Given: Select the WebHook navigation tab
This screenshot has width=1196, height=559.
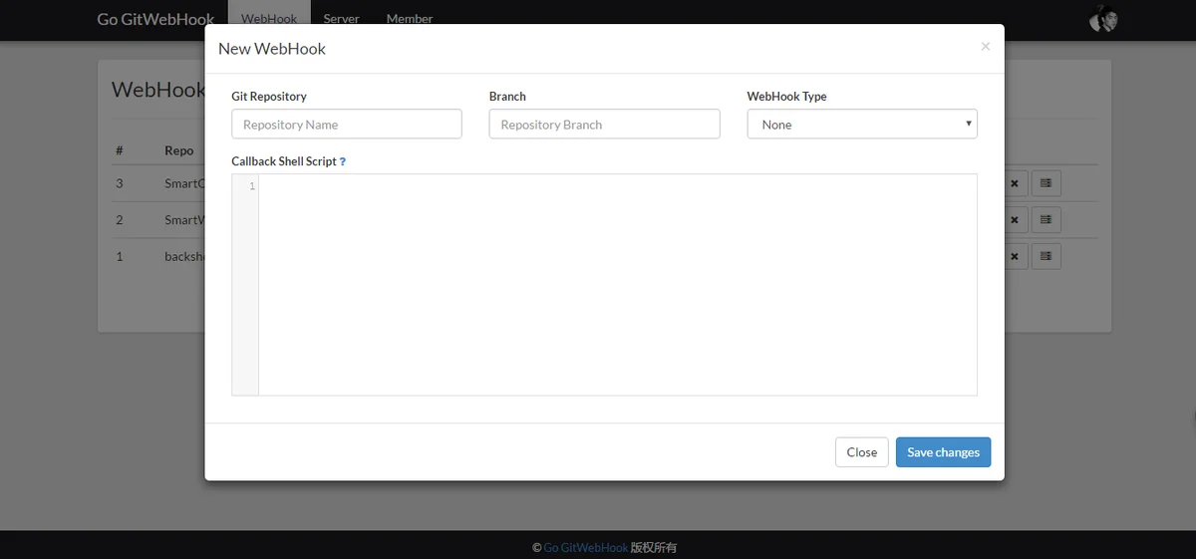Looking at the screenshot, I should coord(269,19).
